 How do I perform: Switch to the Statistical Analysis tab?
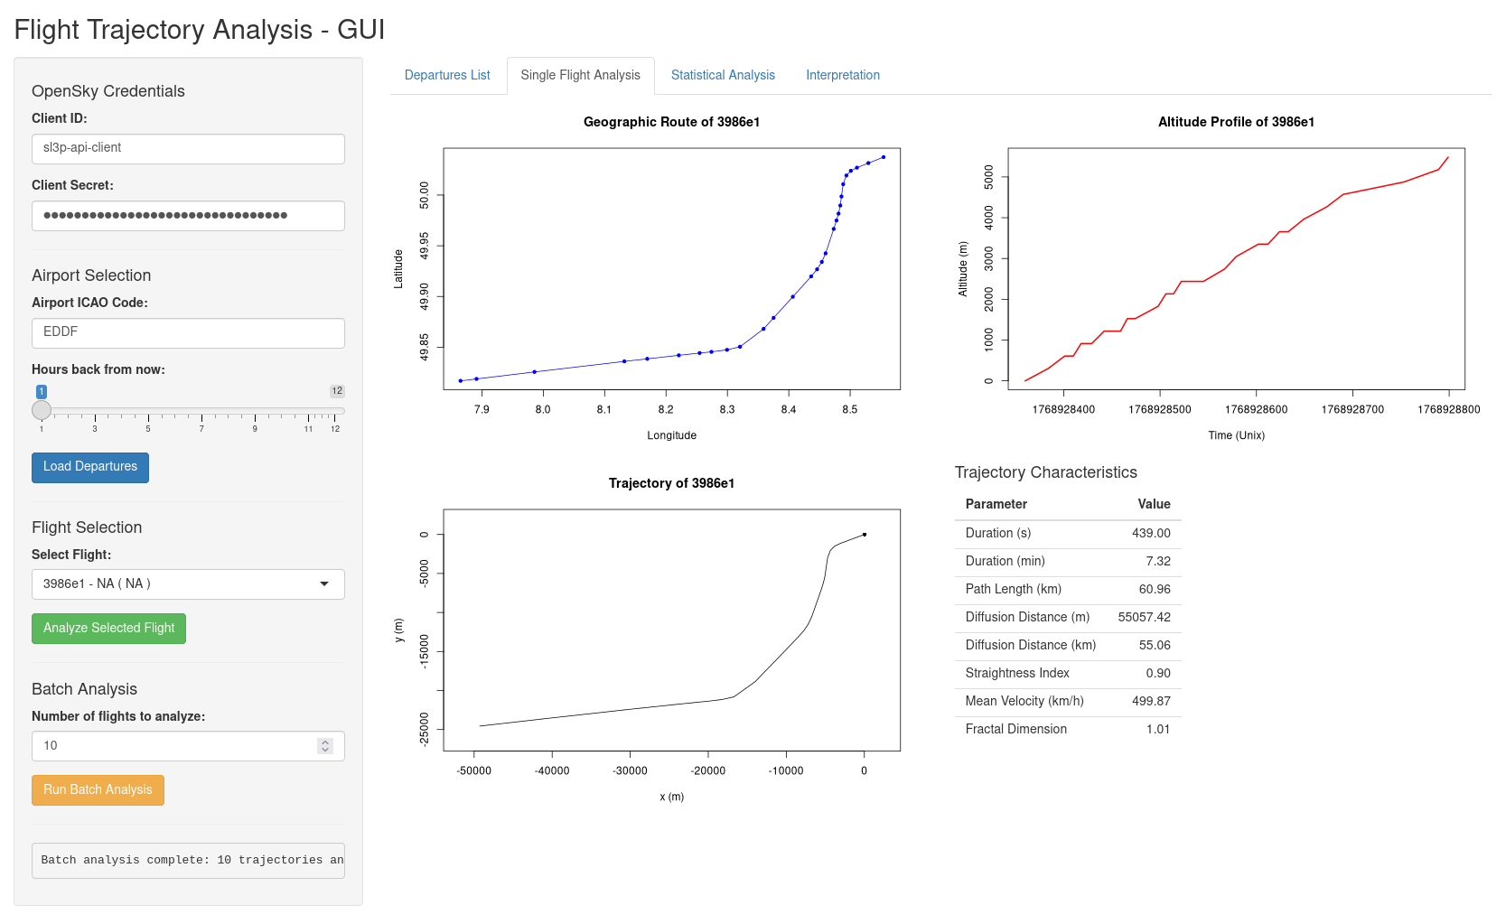[723, 75]
